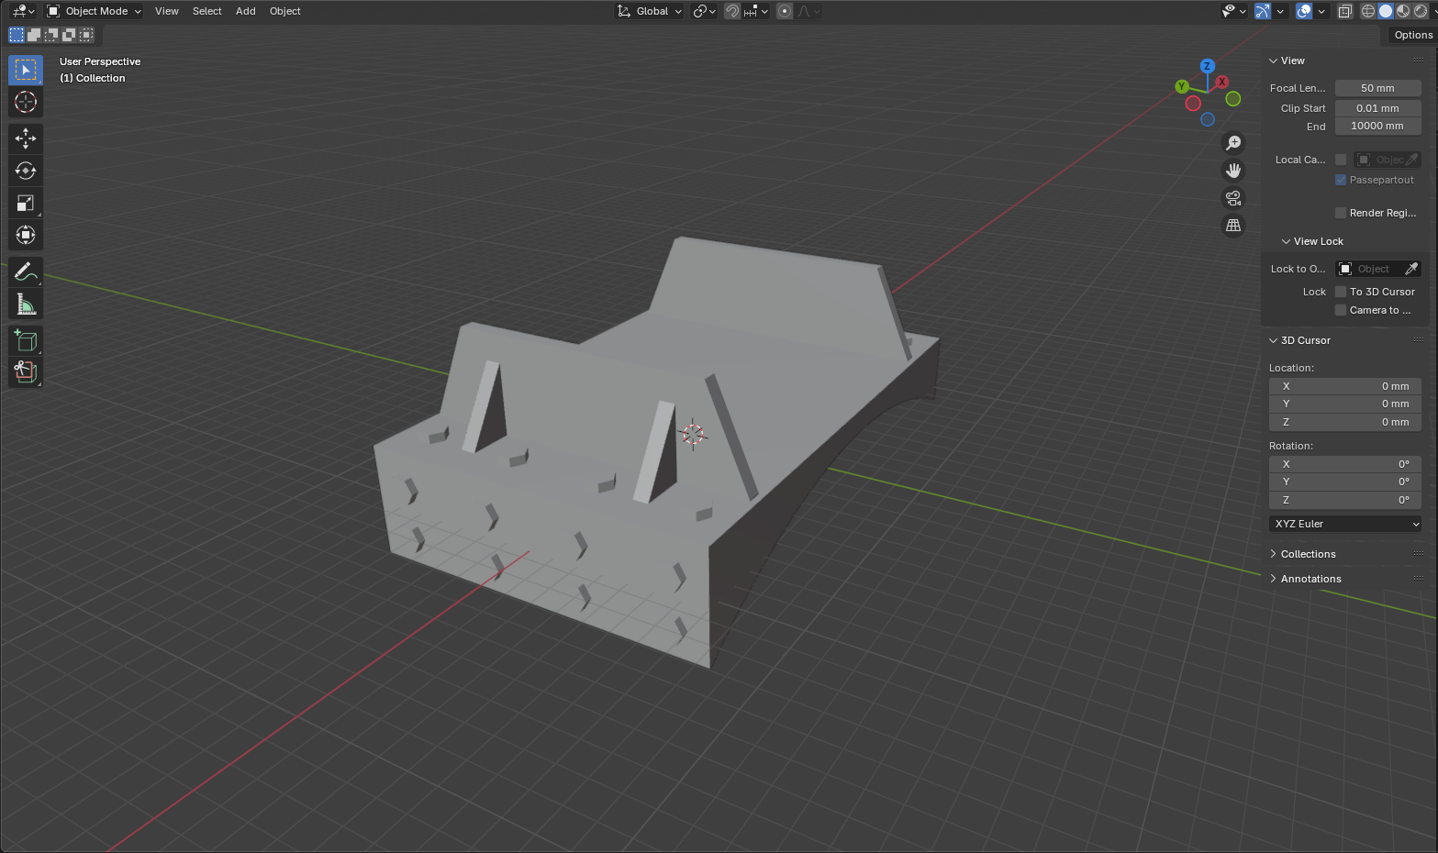Open the Select menu
The image size is (1438, 853).
tap(206, 11)
